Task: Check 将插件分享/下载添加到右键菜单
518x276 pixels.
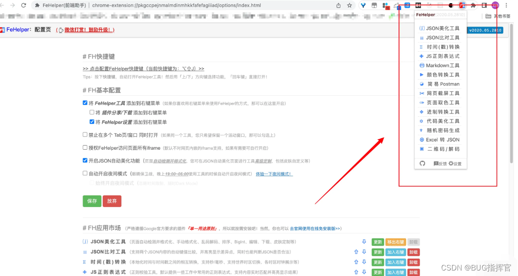Action: (92, 113)
